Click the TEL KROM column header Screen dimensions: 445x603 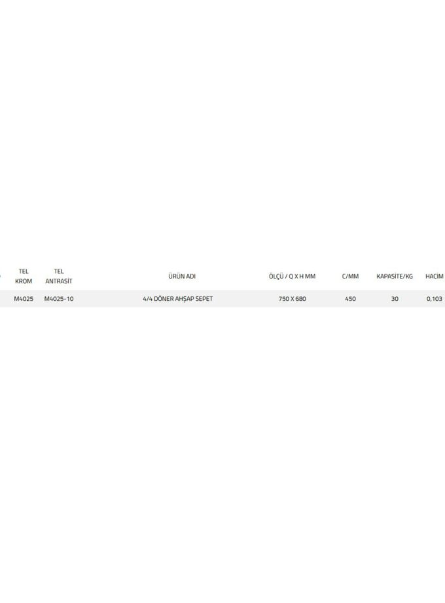[24, 276]
